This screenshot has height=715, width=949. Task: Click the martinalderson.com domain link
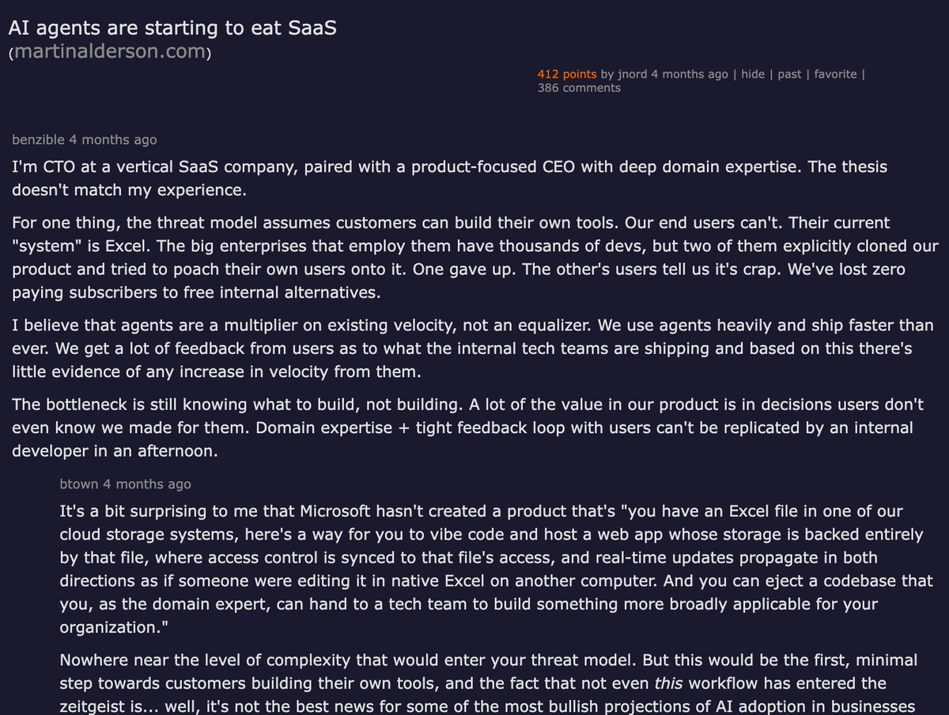(x=109, y=53)
